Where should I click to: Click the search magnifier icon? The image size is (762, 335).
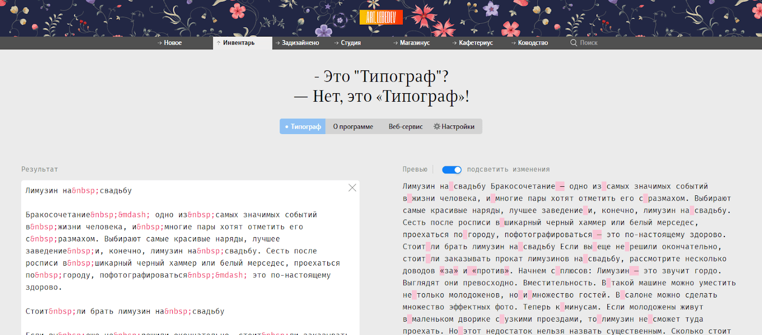click(574, 43)
